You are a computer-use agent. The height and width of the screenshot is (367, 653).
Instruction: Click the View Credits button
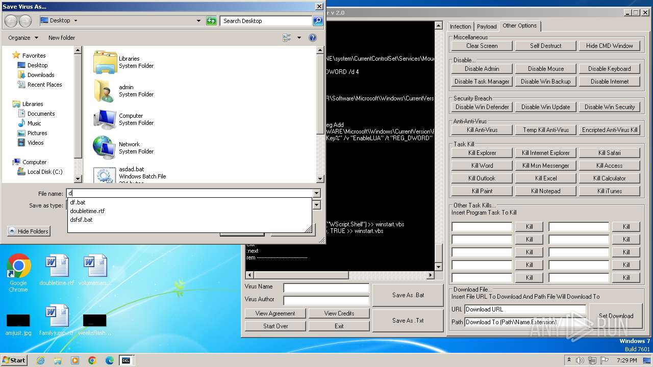click(339, 313)
